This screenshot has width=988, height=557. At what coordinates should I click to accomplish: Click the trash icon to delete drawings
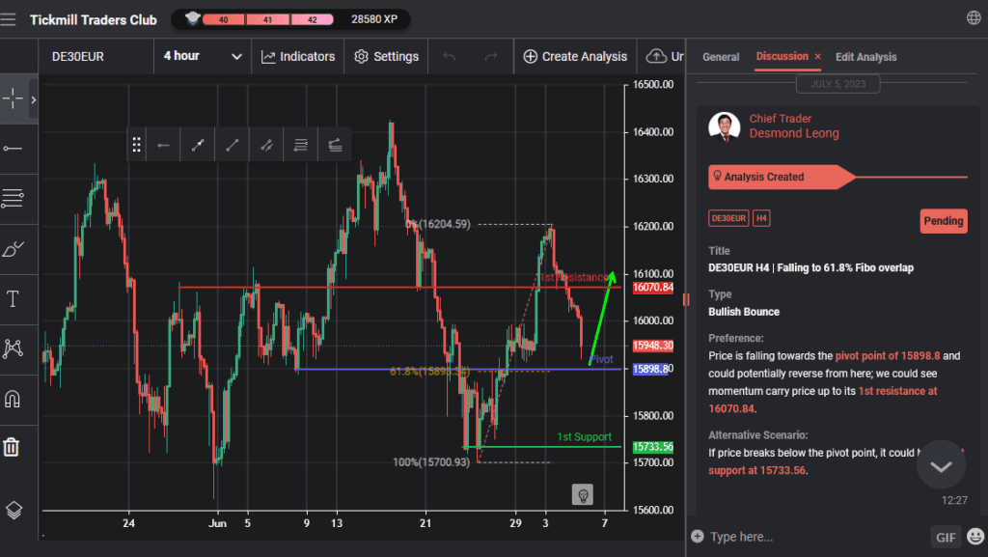click(x=12, y=447)
